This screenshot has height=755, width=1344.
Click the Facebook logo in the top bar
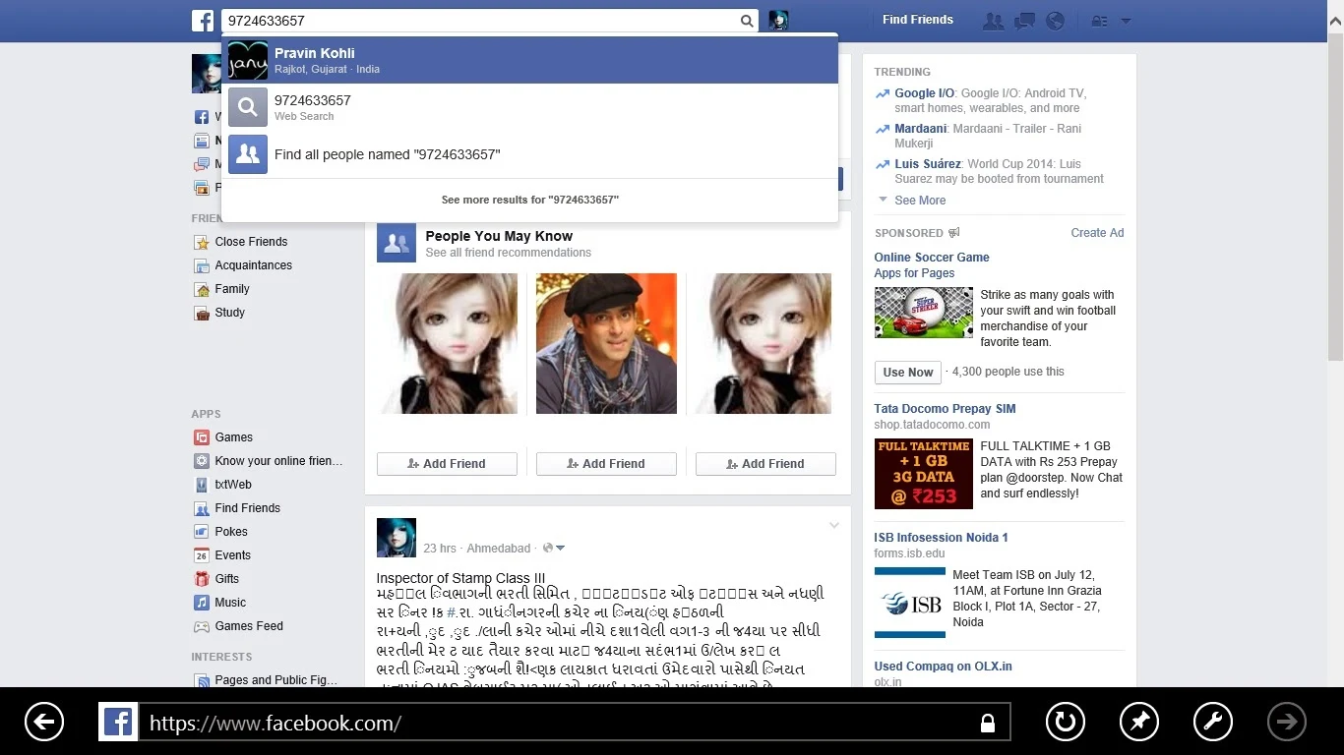click(203, 21)
